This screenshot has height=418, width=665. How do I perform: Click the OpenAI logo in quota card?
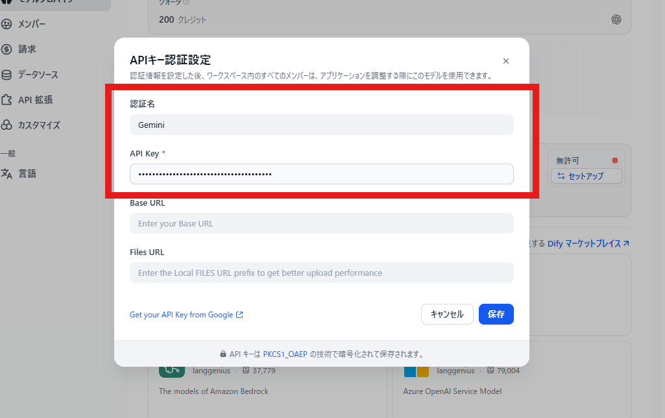[x=616, y=19]
